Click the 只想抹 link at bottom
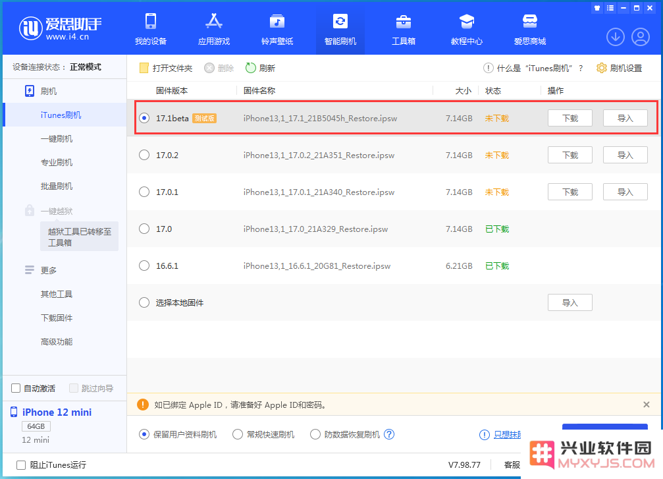 [507, 435]
